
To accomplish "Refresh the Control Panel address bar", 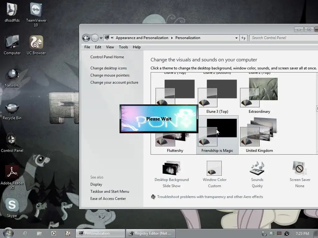I will [243, 38].
